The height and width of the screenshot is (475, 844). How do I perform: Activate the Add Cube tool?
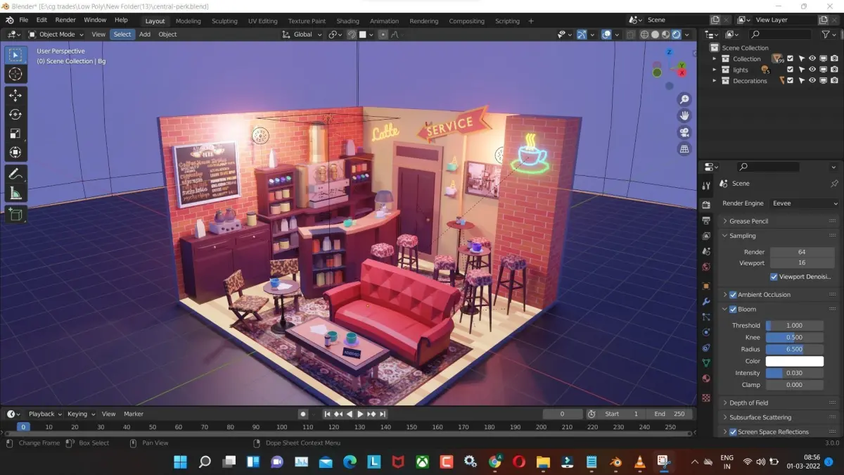(15, 215)
